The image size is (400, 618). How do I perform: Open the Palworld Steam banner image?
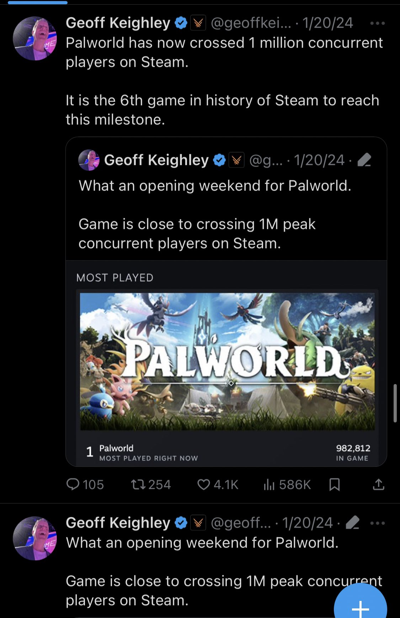point(227,361)
